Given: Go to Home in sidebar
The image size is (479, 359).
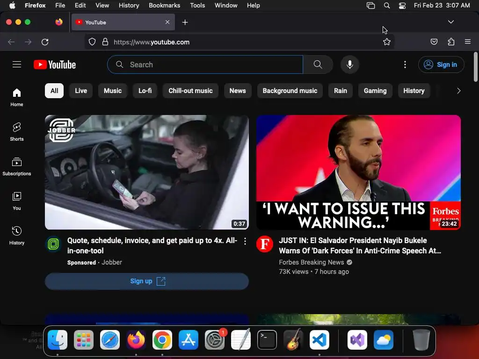Looking at the screenshot, I should pos(17,97).
